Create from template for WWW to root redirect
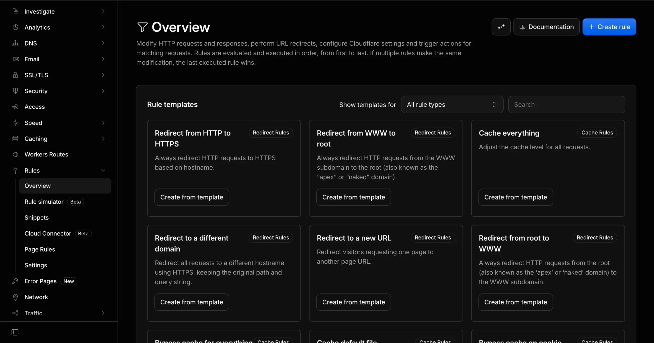The image size is (654, 343). 354,197
